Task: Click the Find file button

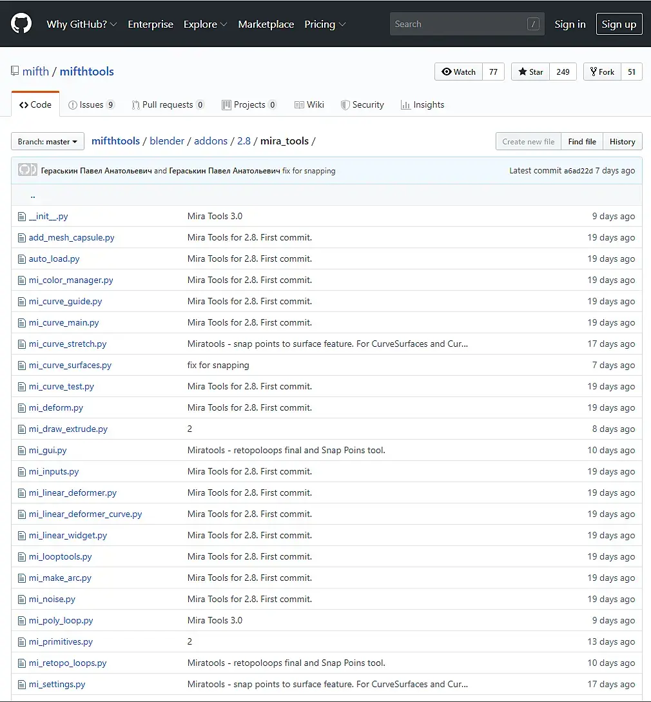Action: pyautogui.click(x=582, y=142)
